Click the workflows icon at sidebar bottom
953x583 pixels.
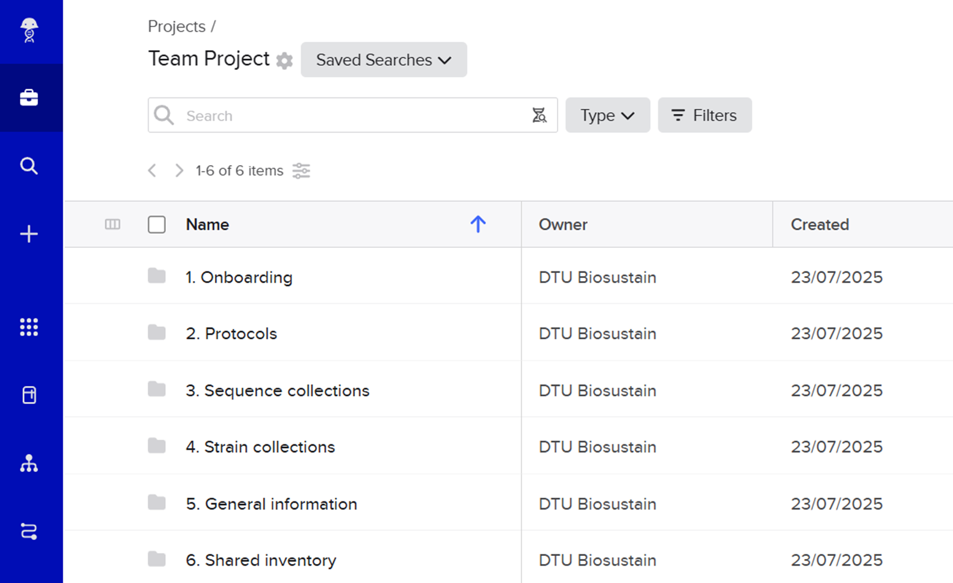[29, 531]
